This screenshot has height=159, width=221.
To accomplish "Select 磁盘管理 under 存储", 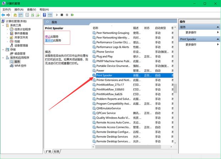I will [x=20, y=54].
